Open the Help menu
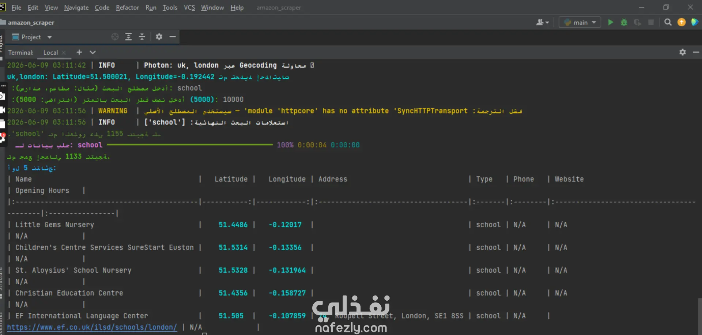Viewport: 702px width, 335px height. pyautogui.click(x=237, y=7)
